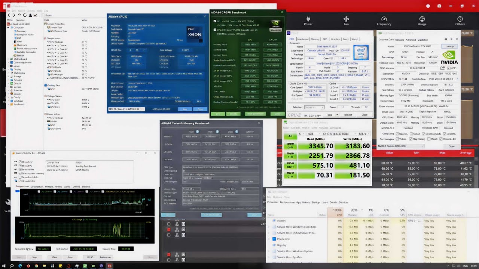
Task: Toggle Stress CPU checkbox
Action: pyautogui.click(x=20, y=162)
